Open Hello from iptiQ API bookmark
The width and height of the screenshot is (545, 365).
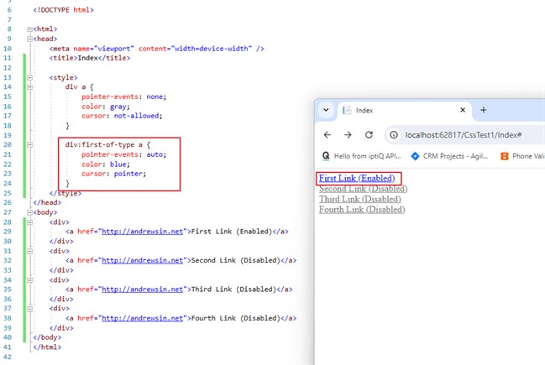point(361,156)
